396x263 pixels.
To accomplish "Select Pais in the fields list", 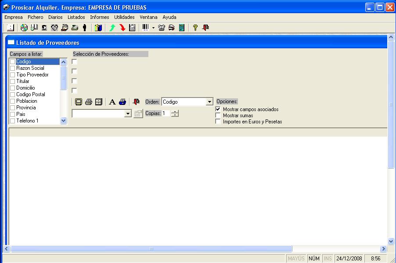I will point(21,114).
